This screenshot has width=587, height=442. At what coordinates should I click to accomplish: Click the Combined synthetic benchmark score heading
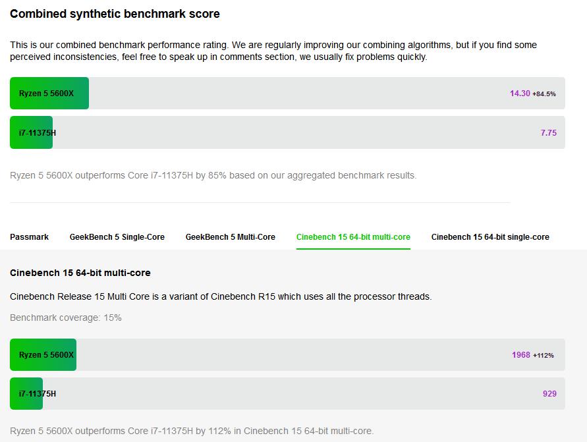tap(115, 14)
